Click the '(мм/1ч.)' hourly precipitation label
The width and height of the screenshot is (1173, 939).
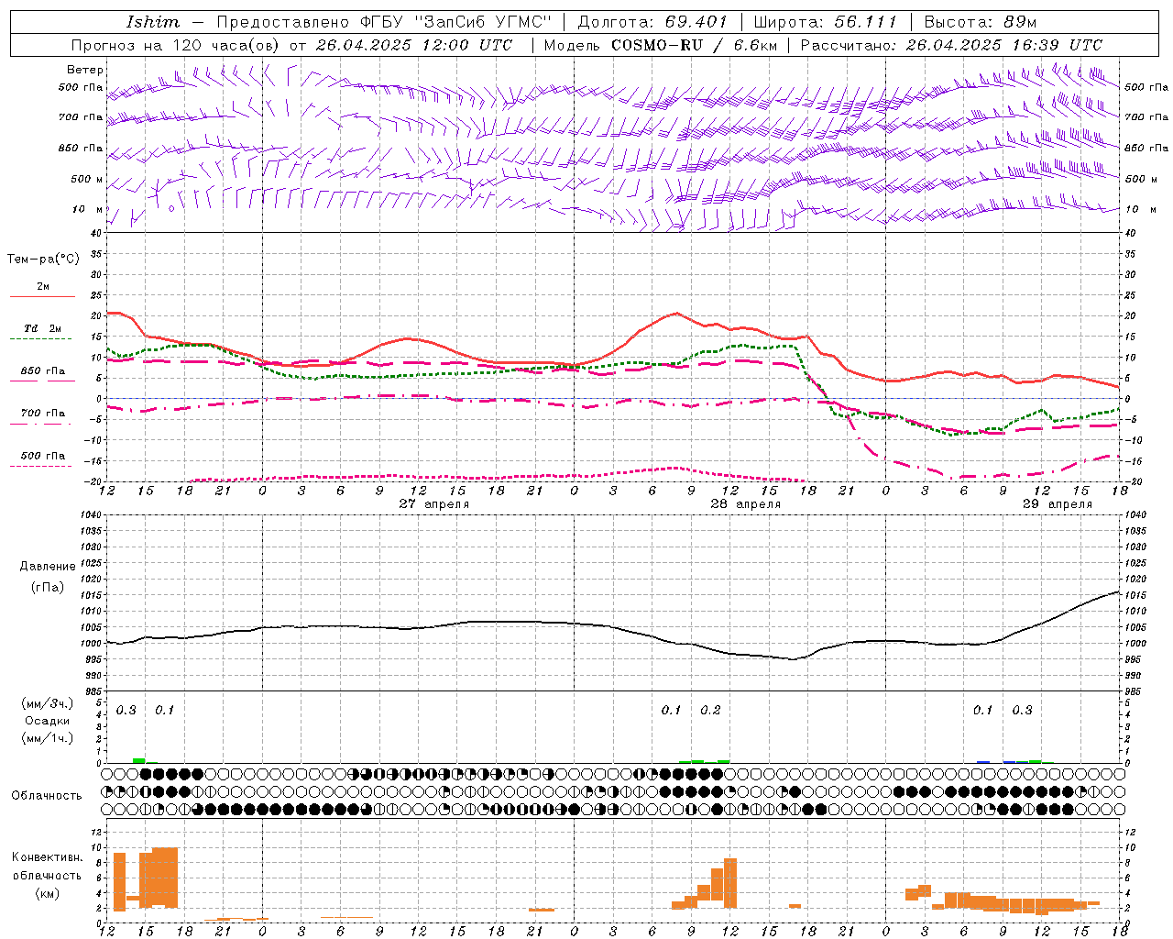[x=48, y=738]
